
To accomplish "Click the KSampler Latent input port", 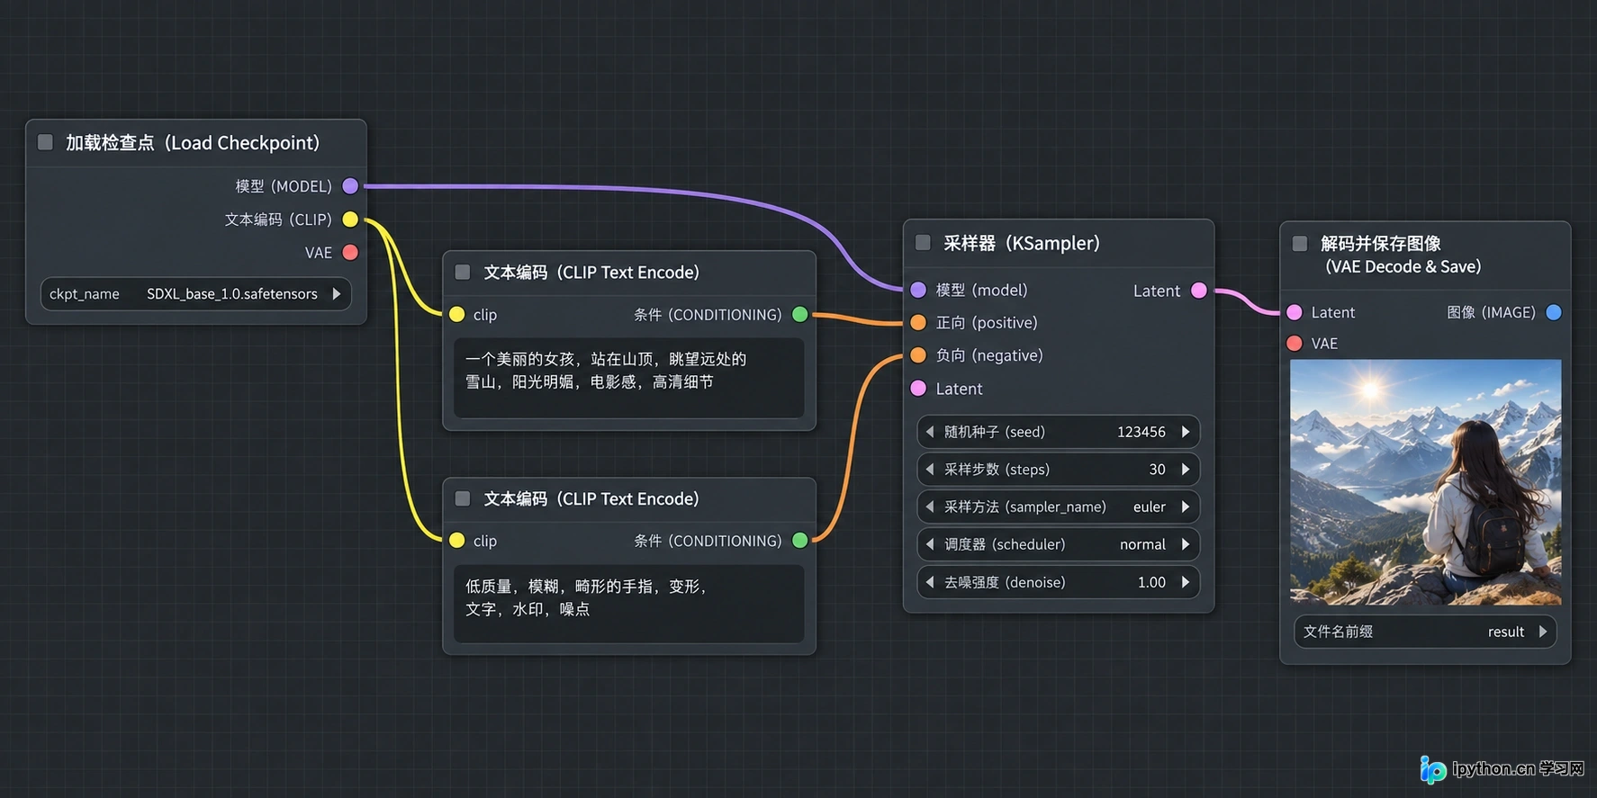I will 918,389.
